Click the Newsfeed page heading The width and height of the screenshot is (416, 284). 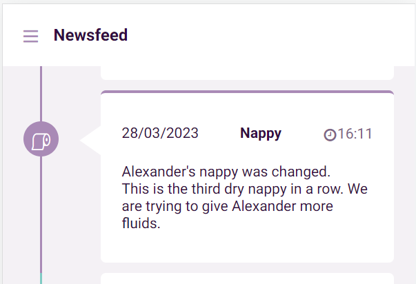(x=91, y=35)
